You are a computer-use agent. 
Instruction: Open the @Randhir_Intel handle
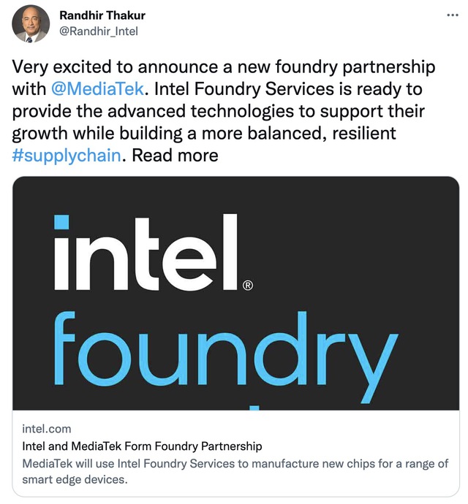[x=99, y=31]
